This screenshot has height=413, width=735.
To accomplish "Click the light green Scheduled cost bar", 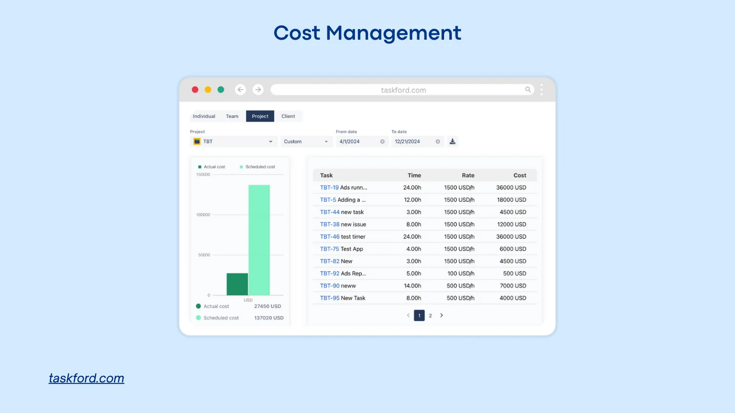I will point(259,240).
